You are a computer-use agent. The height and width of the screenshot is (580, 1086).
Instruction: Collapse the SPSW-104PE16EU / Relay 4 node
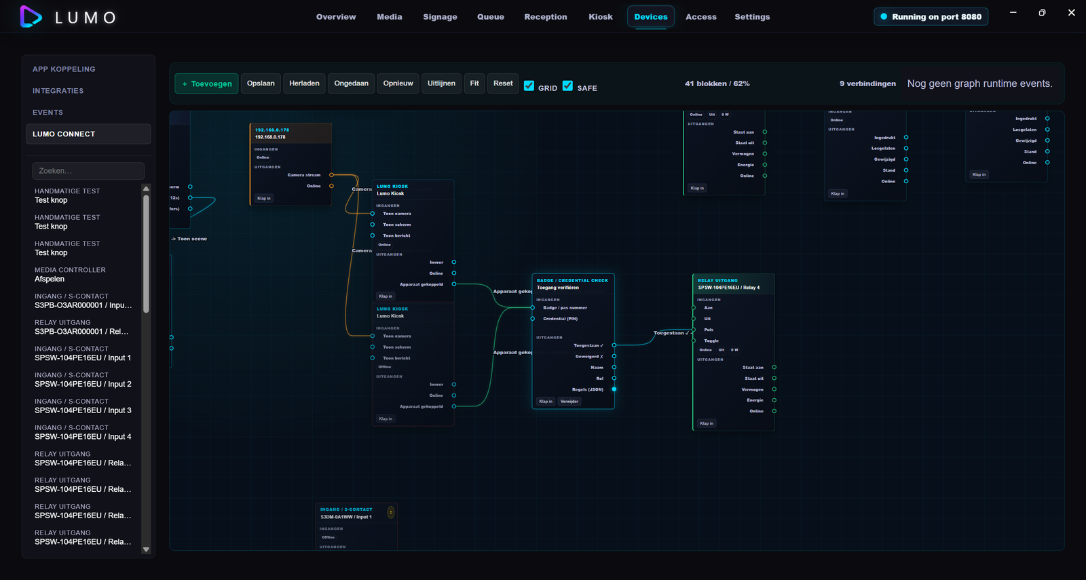pyautogui.click(x=707, y=423)
